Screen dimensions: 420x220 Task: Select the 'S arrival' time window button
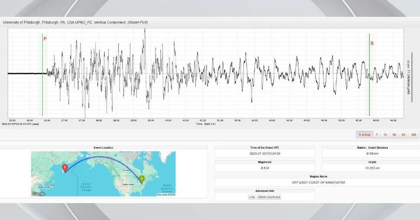click(364, 135)
